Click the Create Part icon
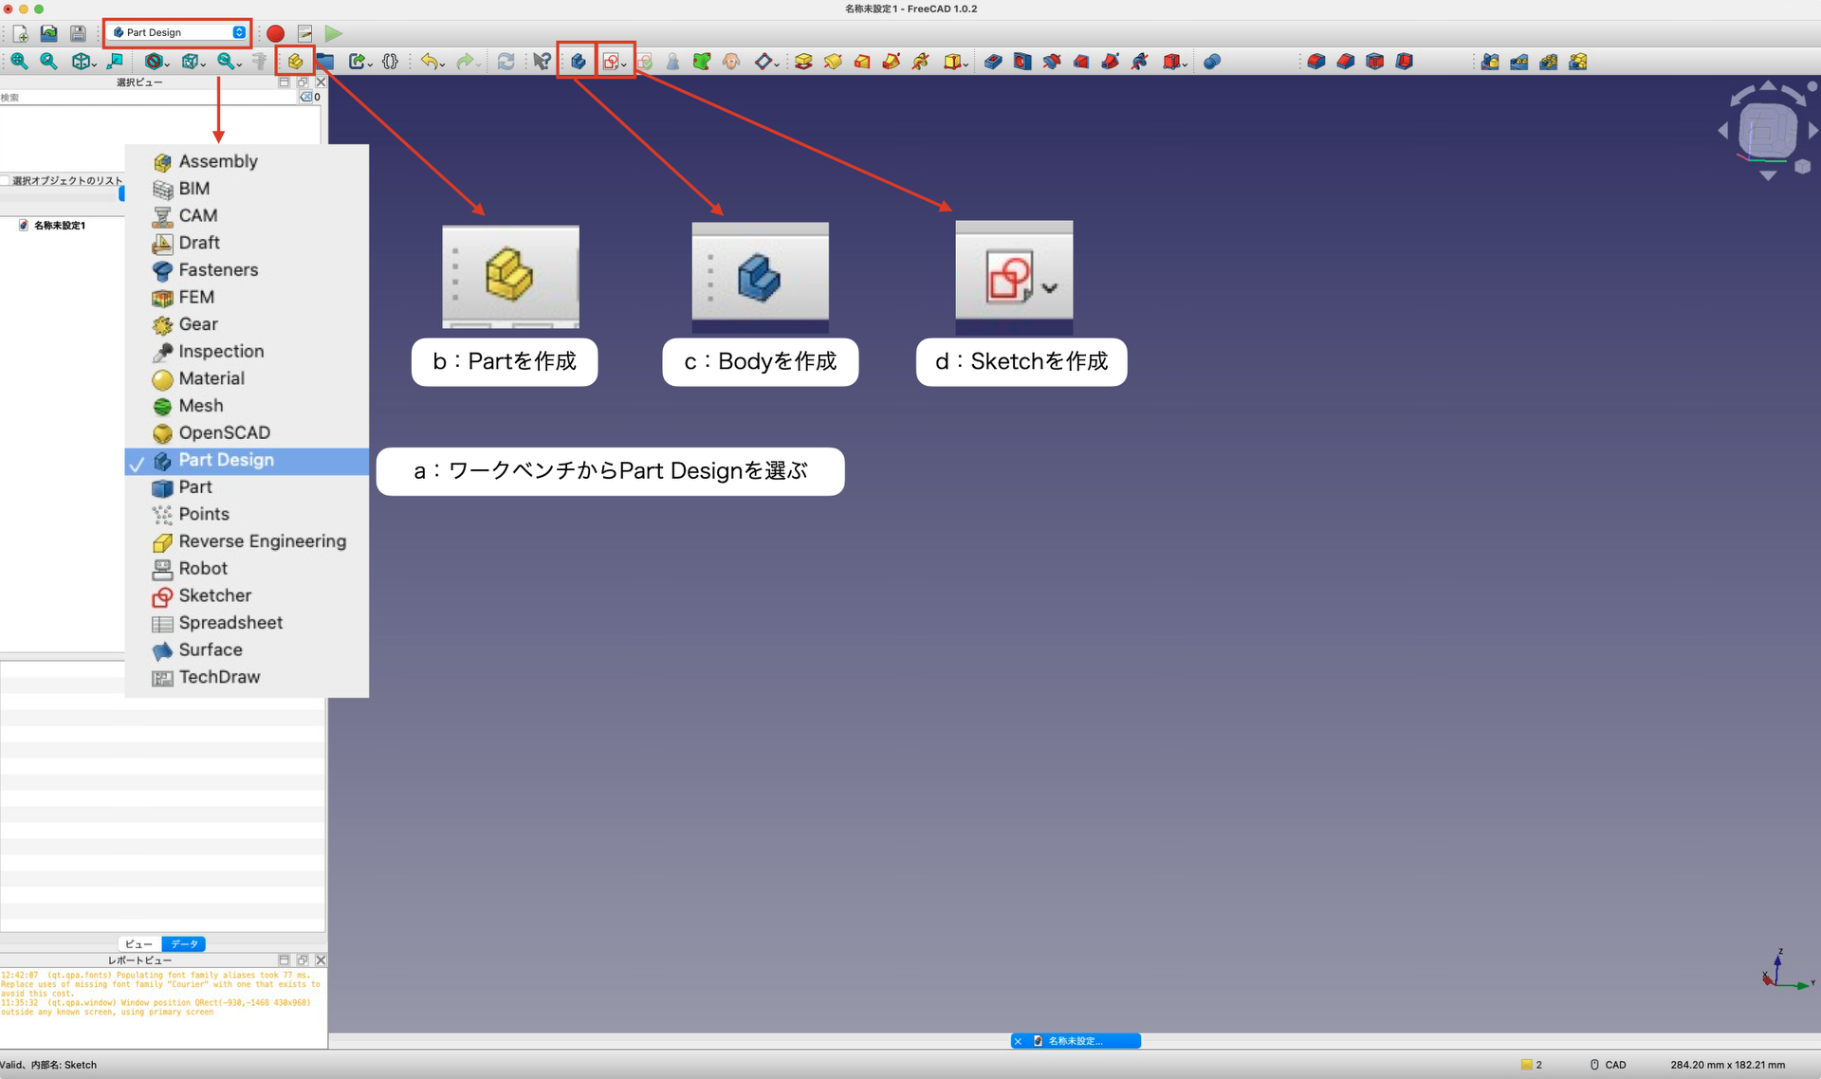1821x1079 pixels. (x=295, y=61)
